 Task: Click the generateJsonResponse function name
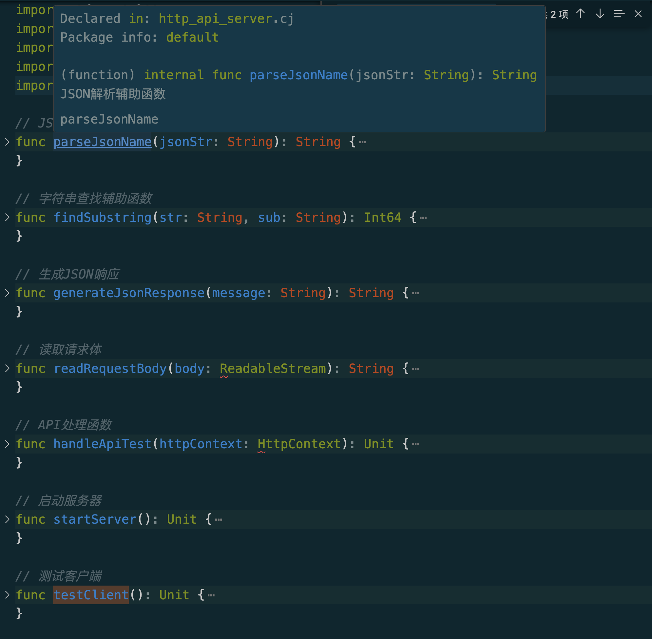[x=129, y=293]
